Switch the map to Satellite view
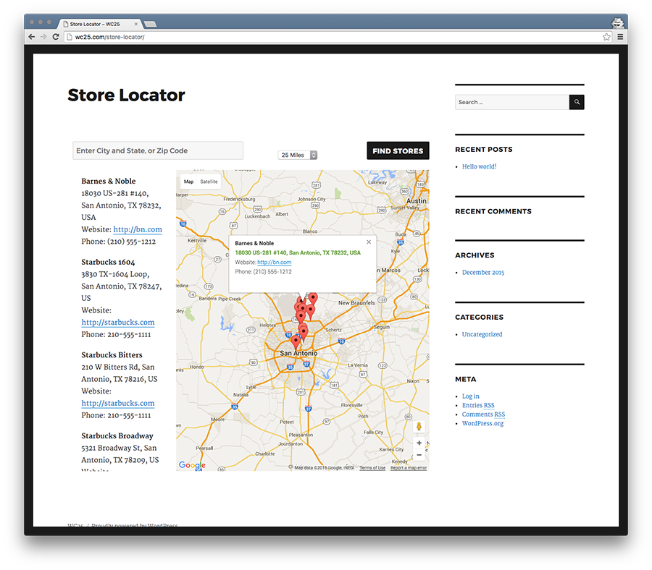652x570 pixels. coord(209,182)
